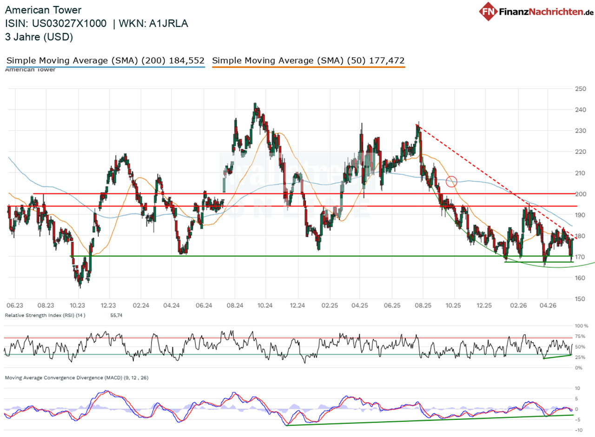Click the 0% RSI axis label
The width and height of the screenshot is (595, 437).
(x=579, y=368)
